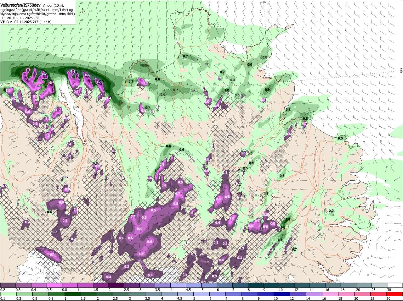Pick the 0.2 swatch in the snow scale
This screenshot has height=301, width=403.
coord(8,285)
